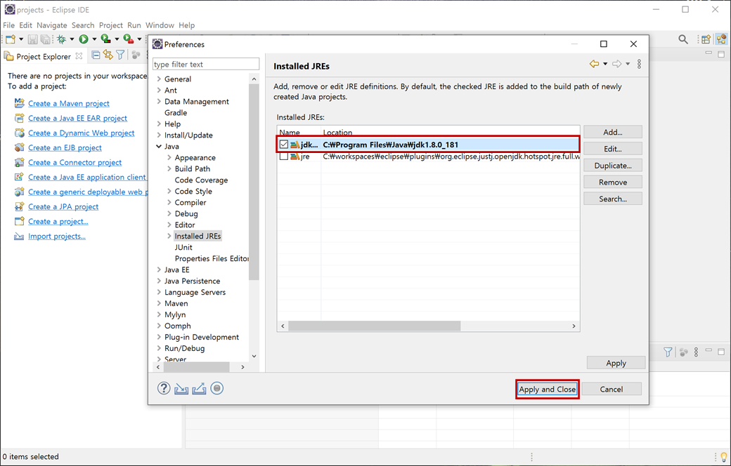This screenshot has width=731, height=466.
Task: Click the Cancel button
Action: pos(612,390)
